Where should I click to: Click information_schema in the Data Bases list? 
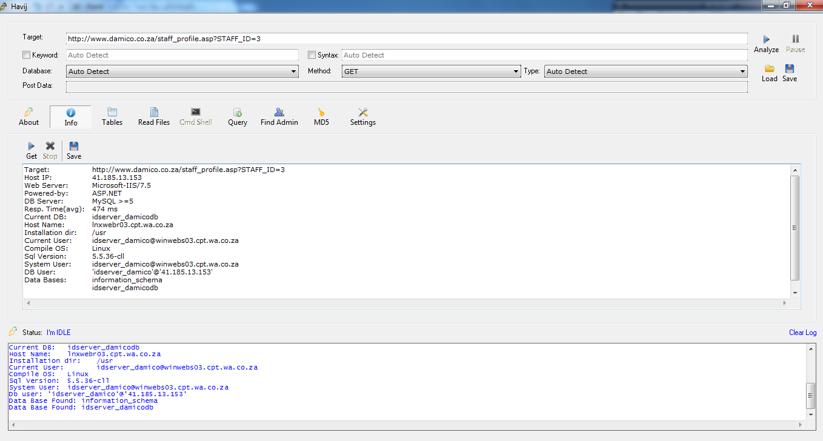point(127,280)
